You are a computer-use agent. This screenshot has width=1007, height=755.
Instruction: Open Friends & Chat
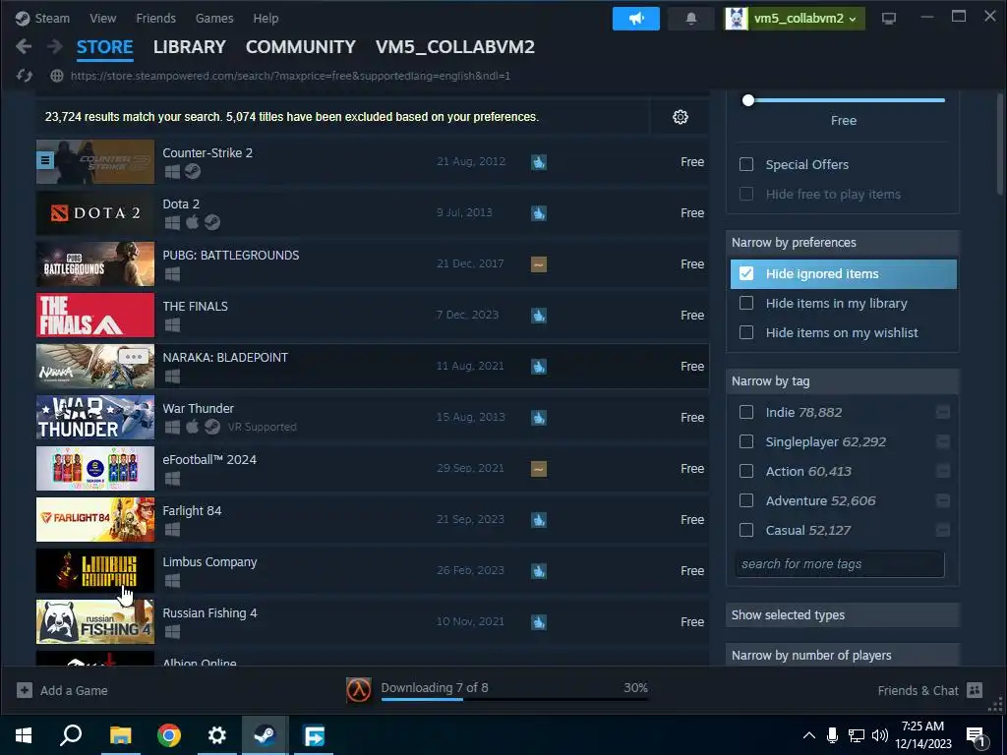[930, 690]
